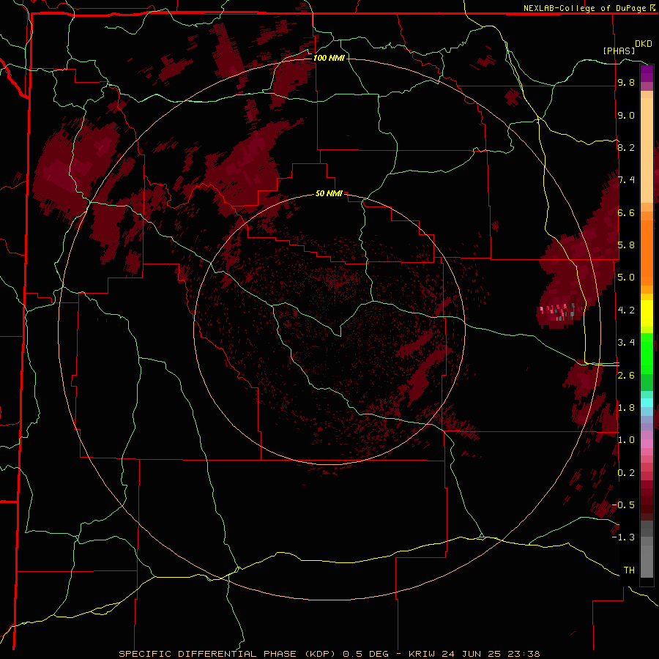Viewport: 659px width, 659px height.
Task: Click the 1.8 value on color scale
Action: click(x=626, y=408)
